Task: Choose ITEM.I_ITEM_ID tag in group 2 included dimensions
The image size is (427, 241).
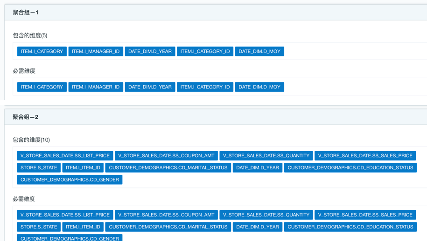Action: pyautogui.click(x=83, y=167)
